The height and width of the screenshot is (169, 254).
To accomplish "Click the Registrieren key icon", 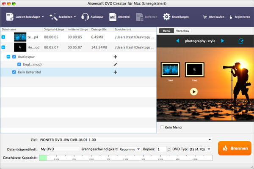I will 231,17.
